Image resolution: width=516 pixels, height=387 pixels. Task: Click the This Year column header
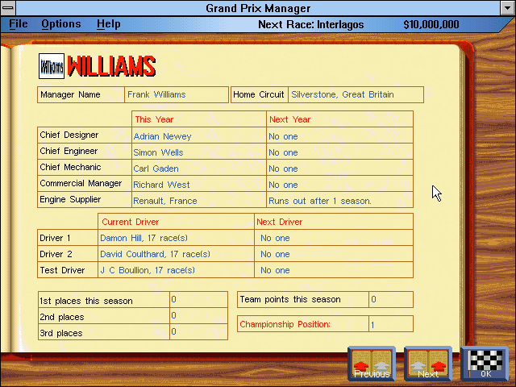[154, 119]
